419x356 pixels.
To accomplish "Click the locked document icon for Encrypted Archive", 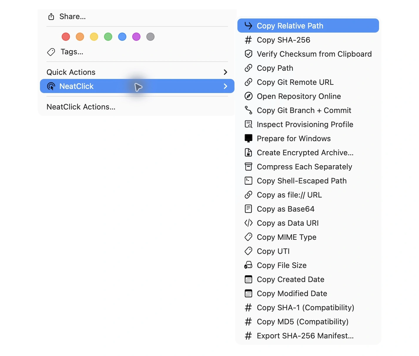I will click(x=249, y=153).
